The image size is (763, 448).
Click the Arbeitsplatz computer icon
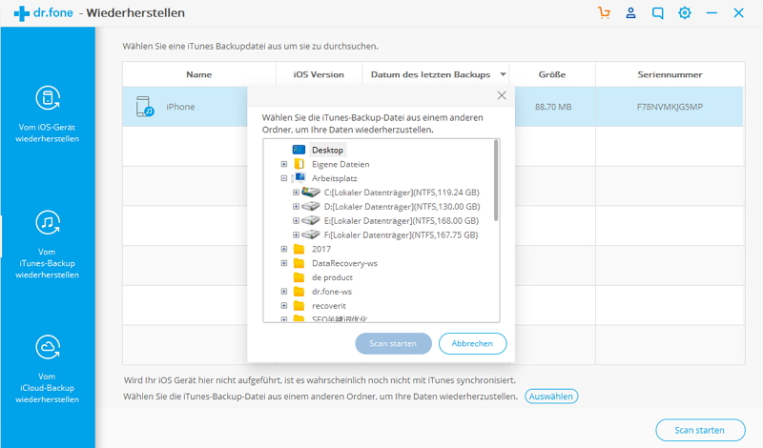pos(299,178)
